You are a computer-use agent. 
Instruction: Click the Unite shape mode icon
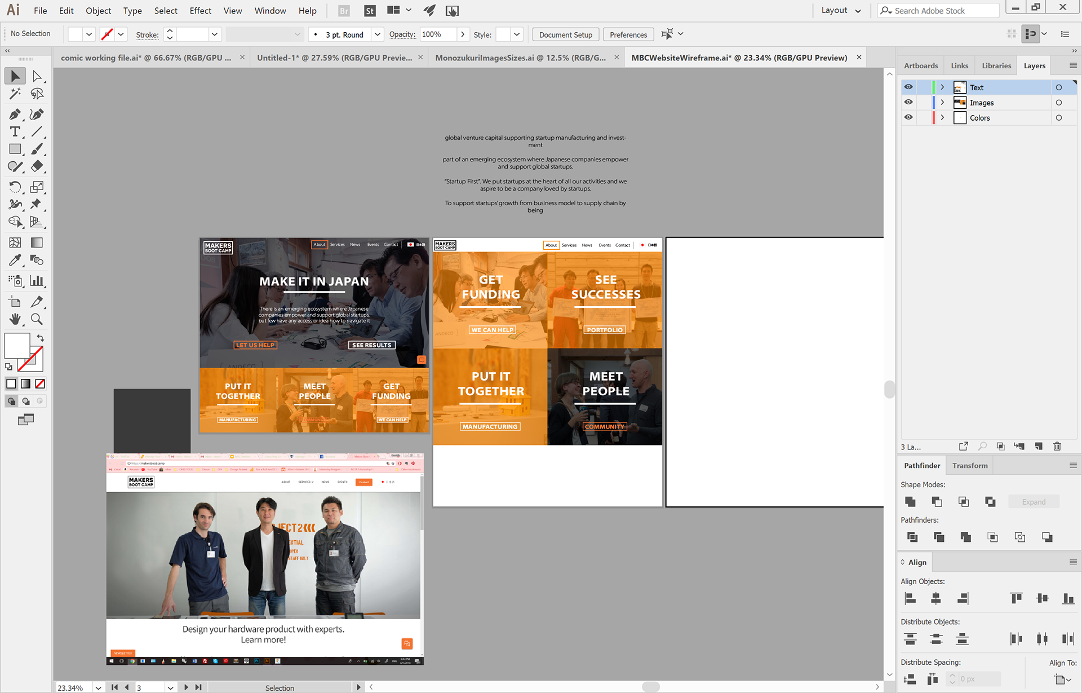[x=910, y=501]
